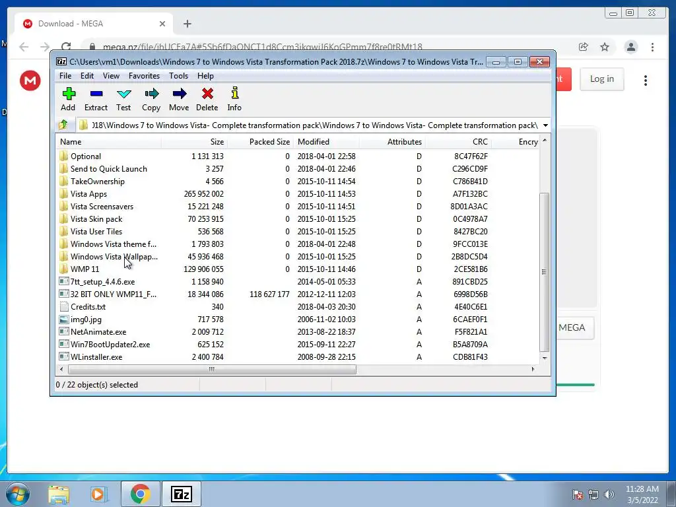Click the 7-Zip taskbar icon
676x507 pixels.
(x=181, y=494)
